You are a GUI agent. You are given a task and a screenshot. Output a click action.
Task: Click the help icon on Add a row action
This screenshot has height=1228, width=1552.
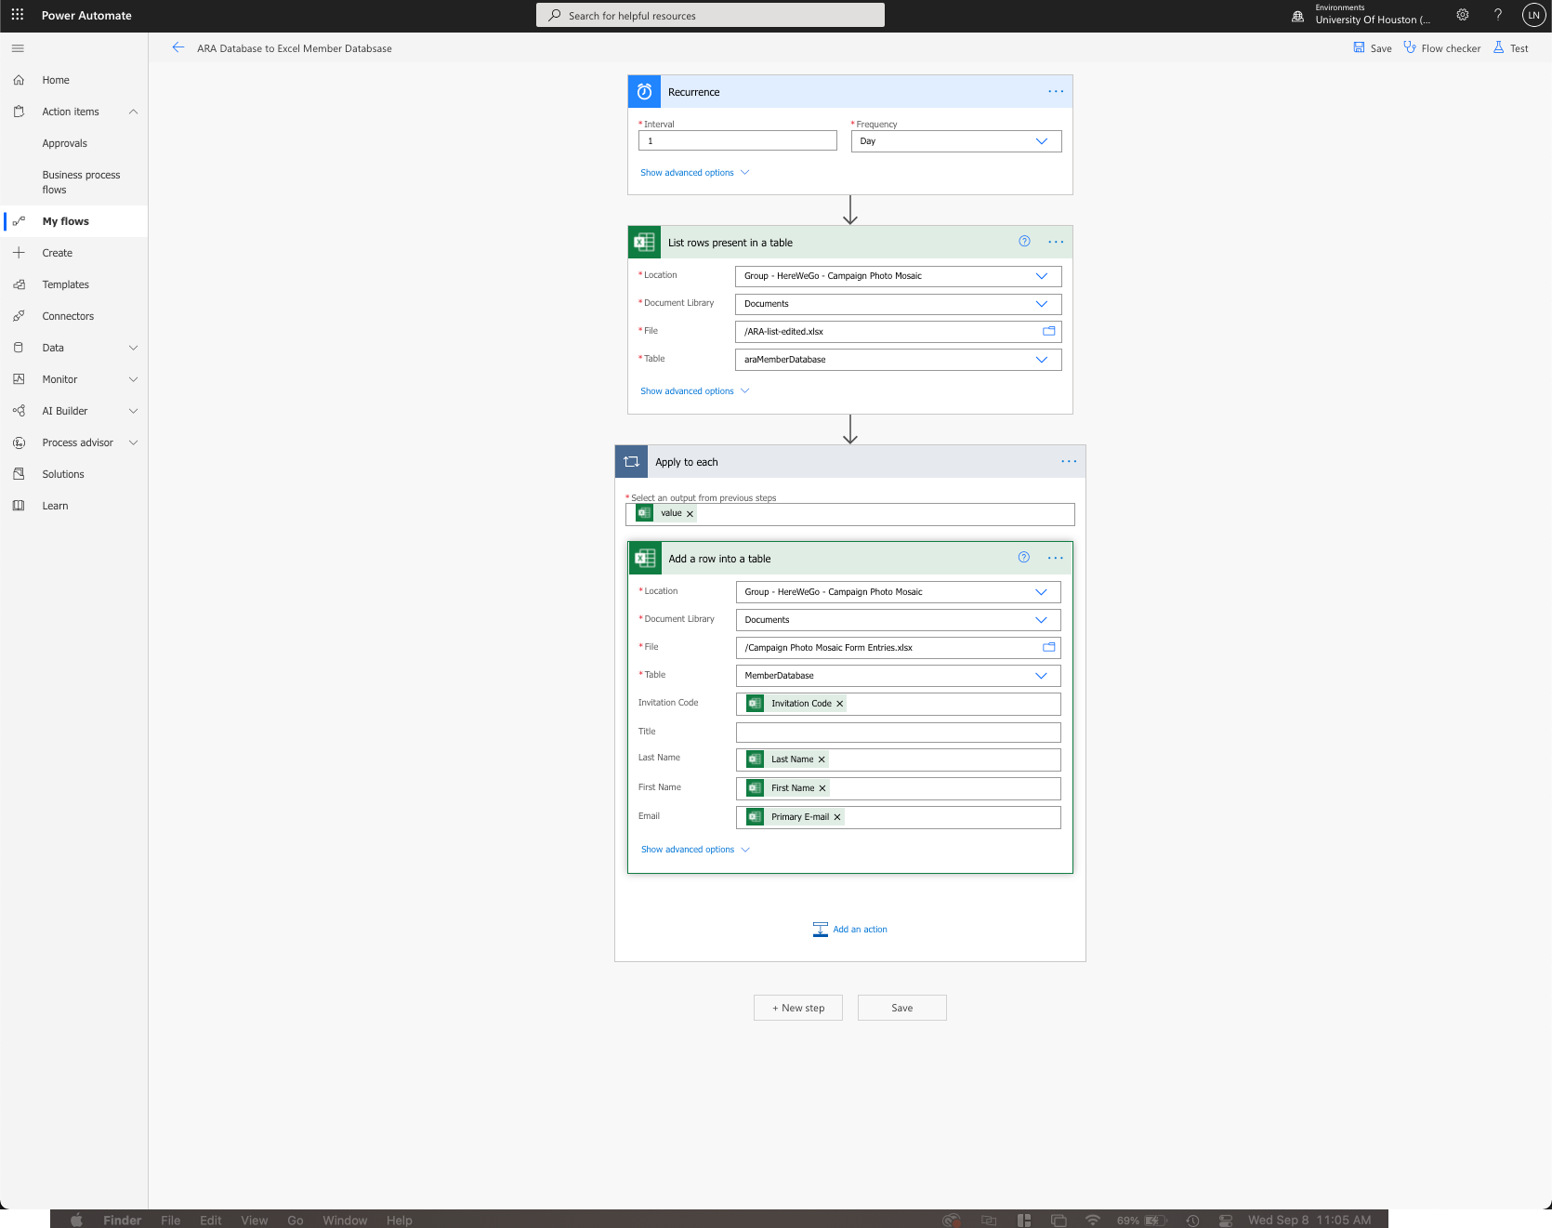tap(1023, 558)
